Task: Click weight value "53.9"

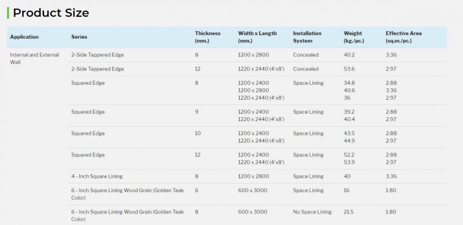Action: pos(349,162)
